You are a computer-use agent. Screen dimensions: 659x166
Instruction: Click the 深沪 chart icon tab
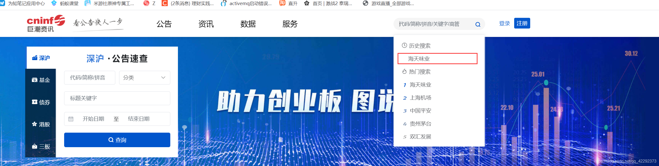pos(35,58)
